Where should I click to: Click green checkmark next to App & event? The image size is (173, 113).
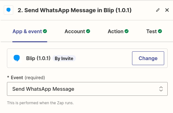45,31
